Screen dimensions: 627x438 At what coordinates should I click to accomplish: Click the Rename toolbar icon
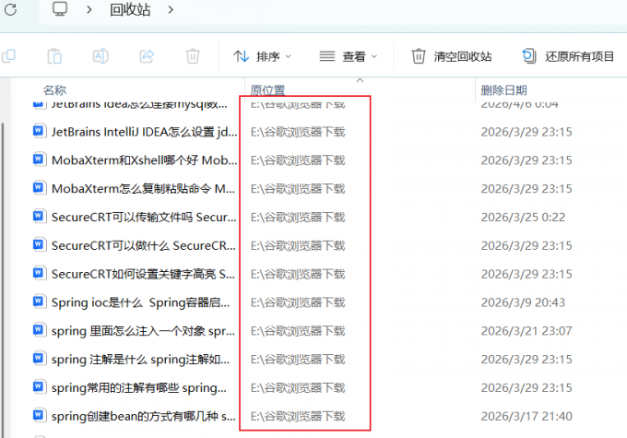(x=101, y=56)
